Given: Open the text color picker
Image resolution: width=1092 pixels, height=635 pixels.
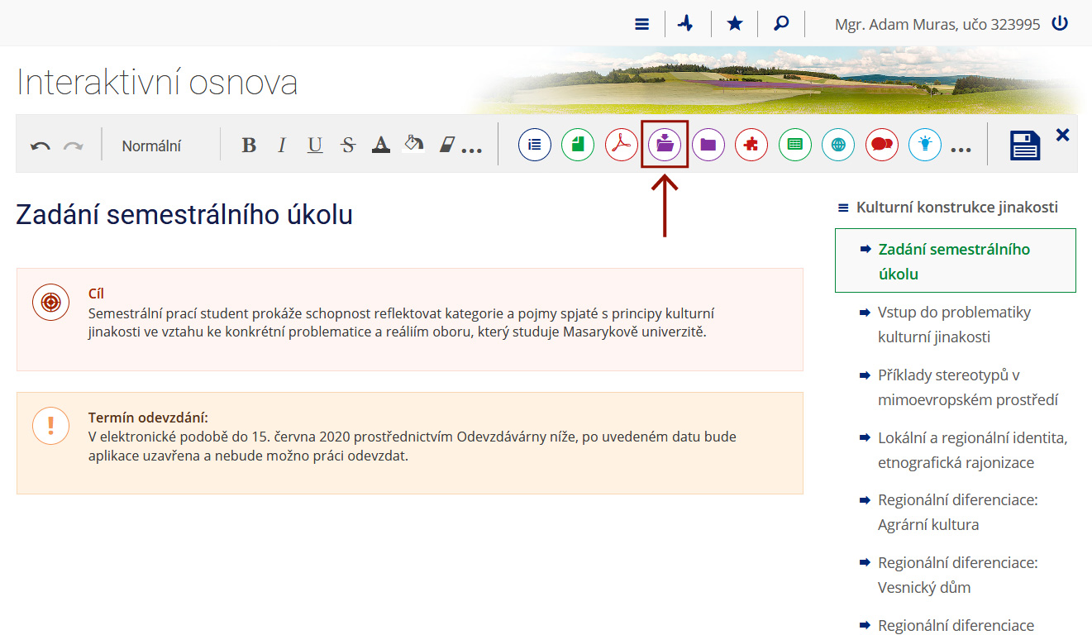Looking at the screenshot, I should pos(380,146).
